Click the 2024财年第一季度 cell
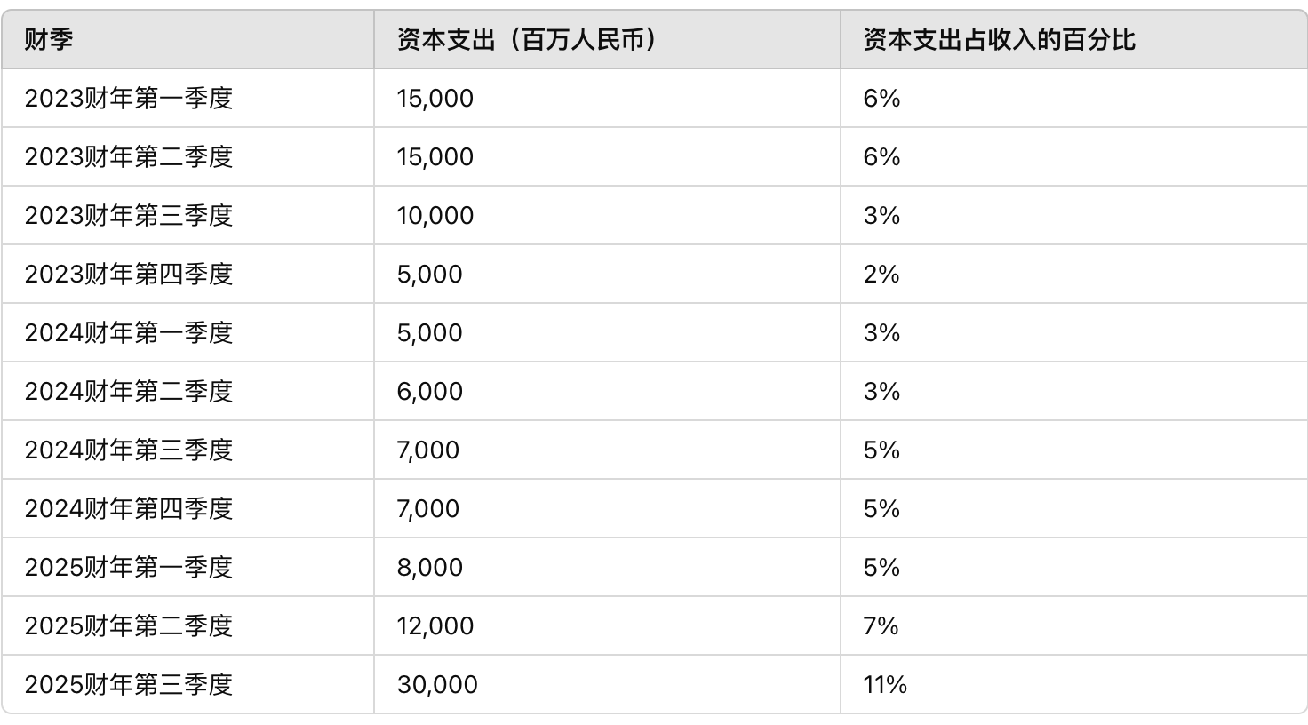 (x=129, y=332)
